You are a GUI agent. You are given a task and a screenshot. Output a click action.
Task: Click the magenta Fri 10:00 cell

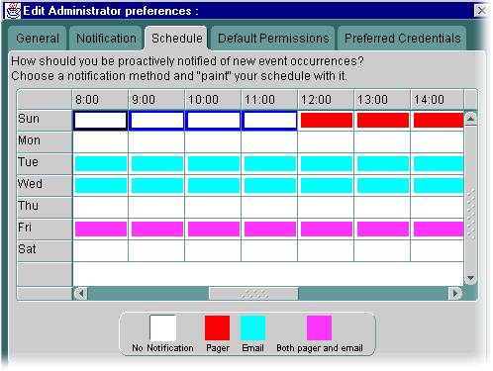tap(214, 230)
